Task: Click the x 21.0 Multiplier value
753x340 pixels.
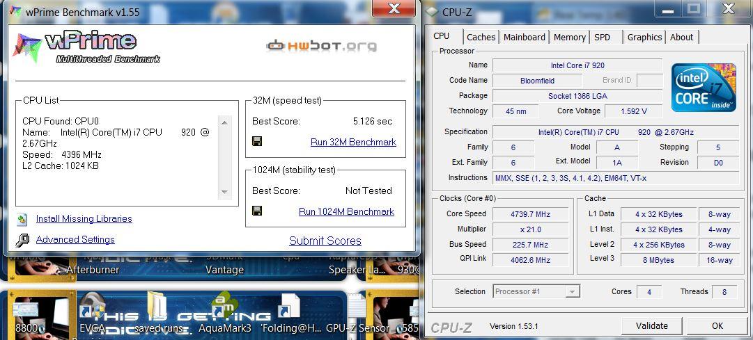Action: pos(531,229)
